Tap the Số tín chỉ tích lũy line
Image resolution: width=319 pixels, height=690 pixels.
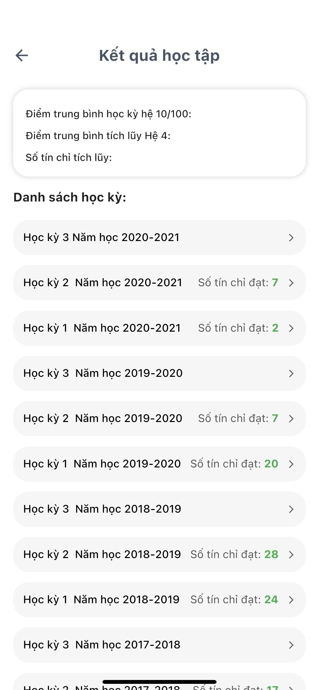(x=69, y=158)
